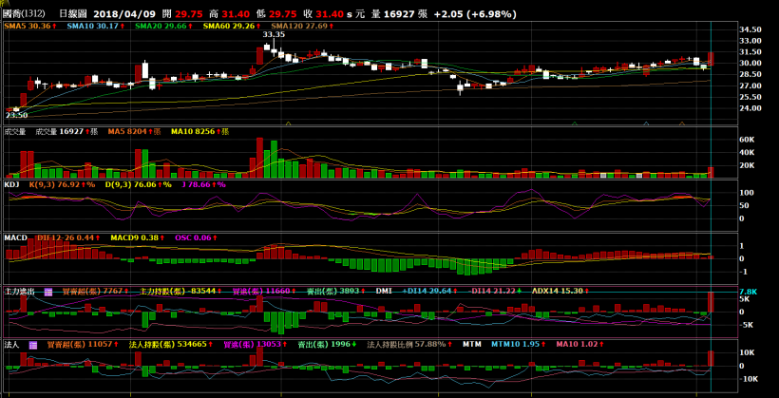Open the 日線圖 chart period selector
The image size is (779, 398).
[73, 14]
